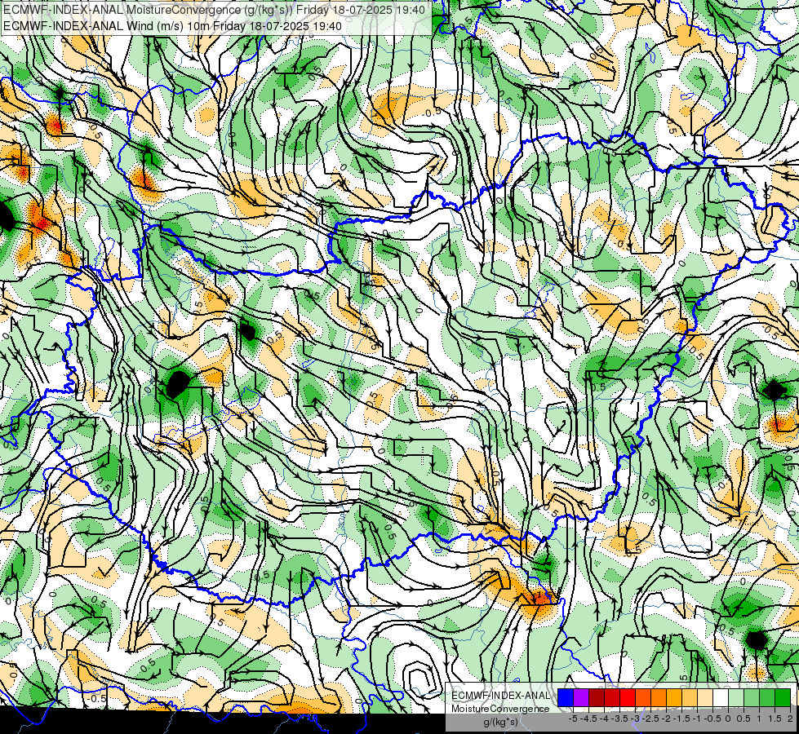The width and height of the screenshot is (799, 734).
Task: Click the darkest green swatch between 1.5 and 2
Action: 783,697
